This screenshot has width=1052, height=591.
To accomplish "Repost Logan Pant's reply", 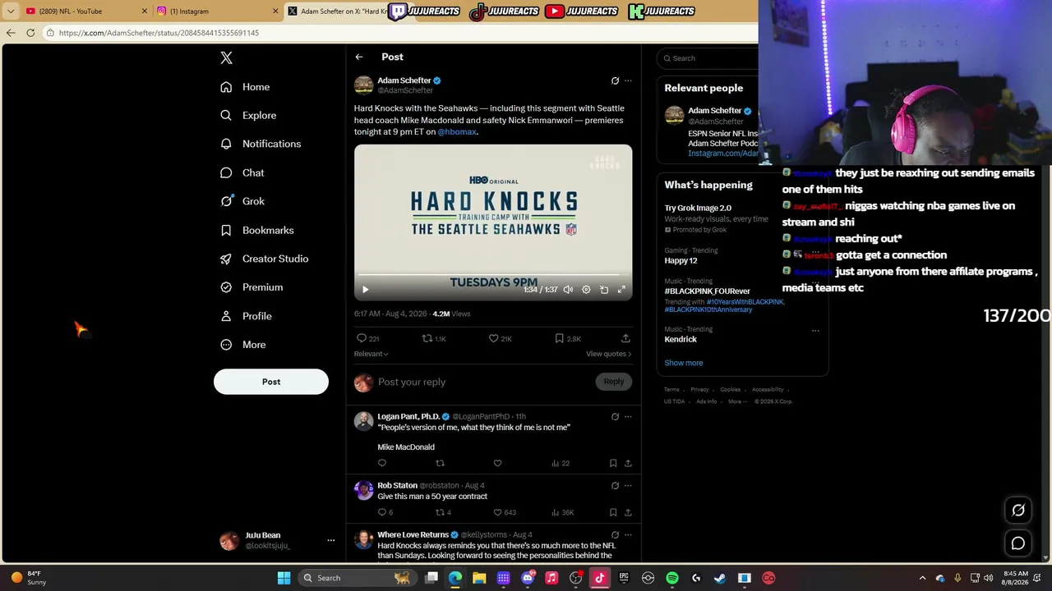I will click(440, 463).
